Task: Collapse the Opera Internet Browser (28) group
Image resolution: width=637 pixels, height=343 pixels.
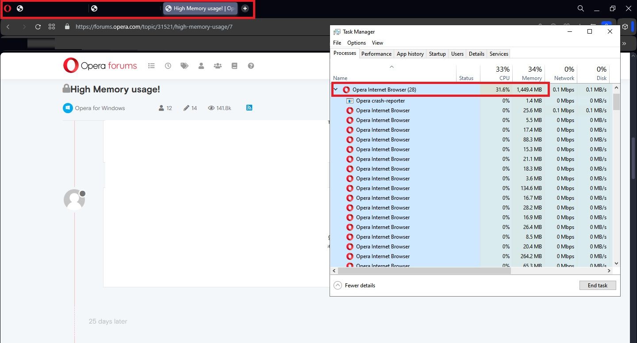Action: pos(336,90)
